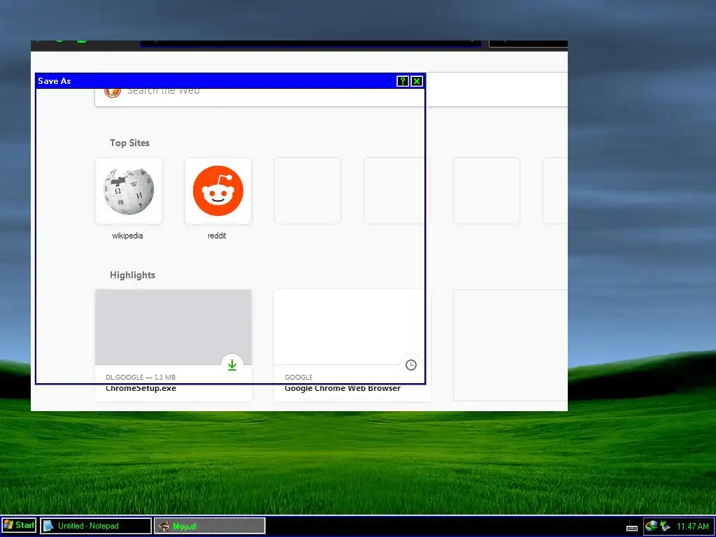This screenshot has width=716, height=537.
Task: Click the clock history icon on Google card
Action: point(411,365)
